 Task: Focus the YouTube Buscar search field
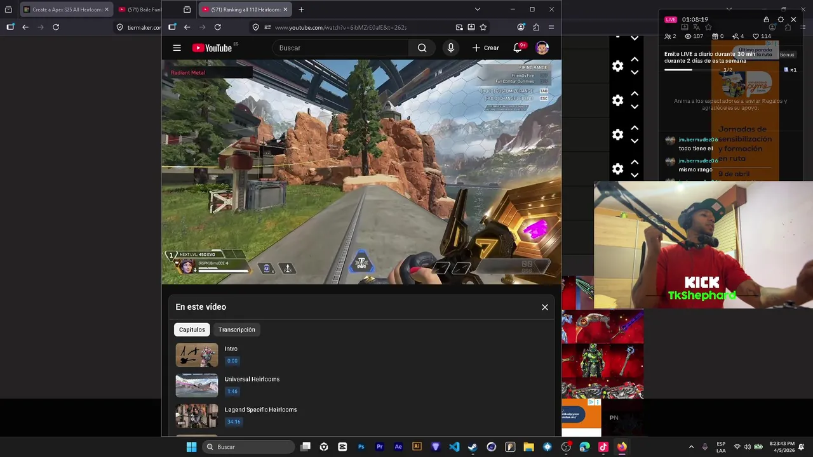(340, 48)
